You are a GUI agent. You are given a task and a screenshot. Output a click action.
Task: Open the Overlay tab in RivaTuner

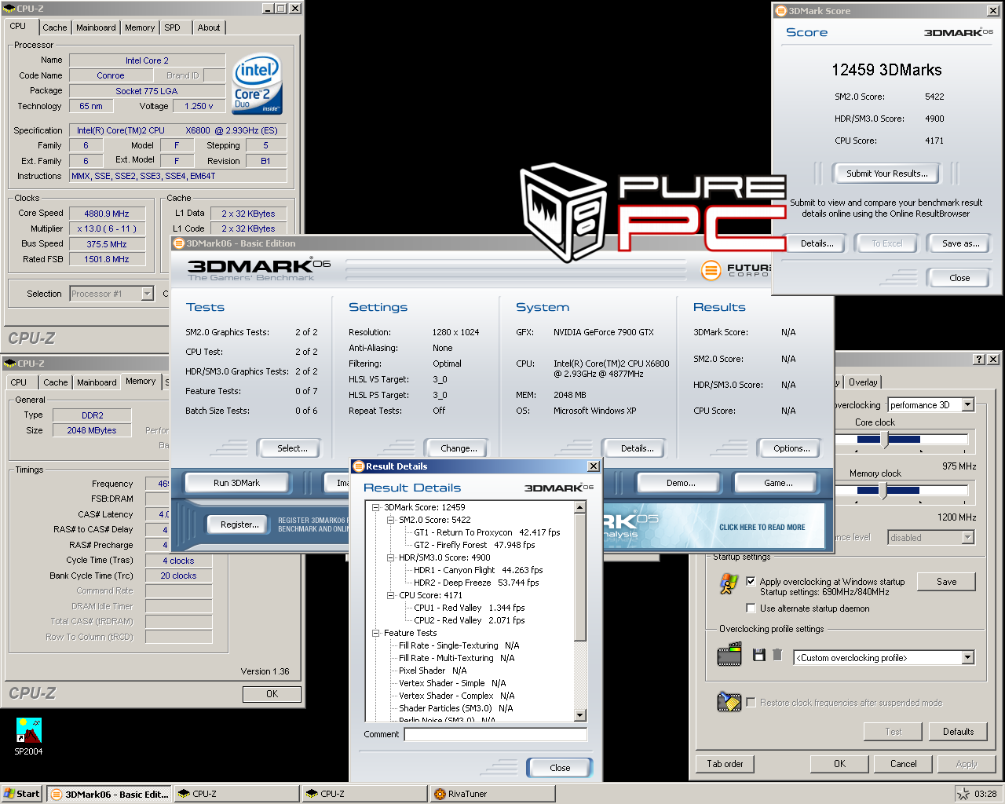pos(863,382)
